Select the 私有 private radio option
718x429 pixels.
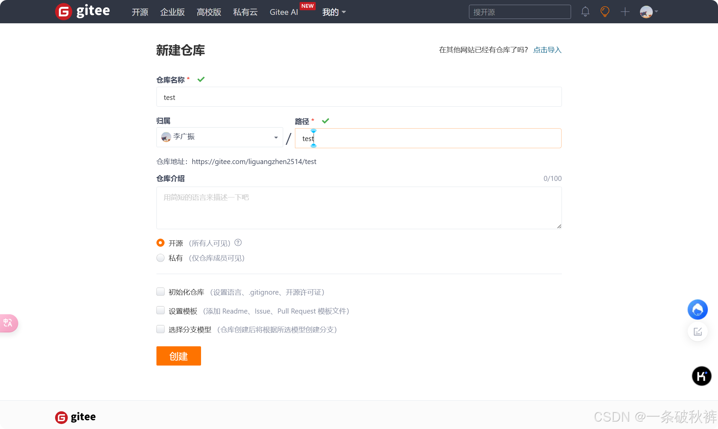(x=160, y=258)
